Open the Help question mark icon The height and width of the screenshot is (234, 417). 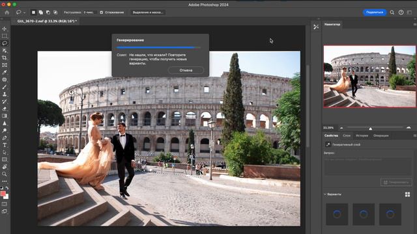401,12
